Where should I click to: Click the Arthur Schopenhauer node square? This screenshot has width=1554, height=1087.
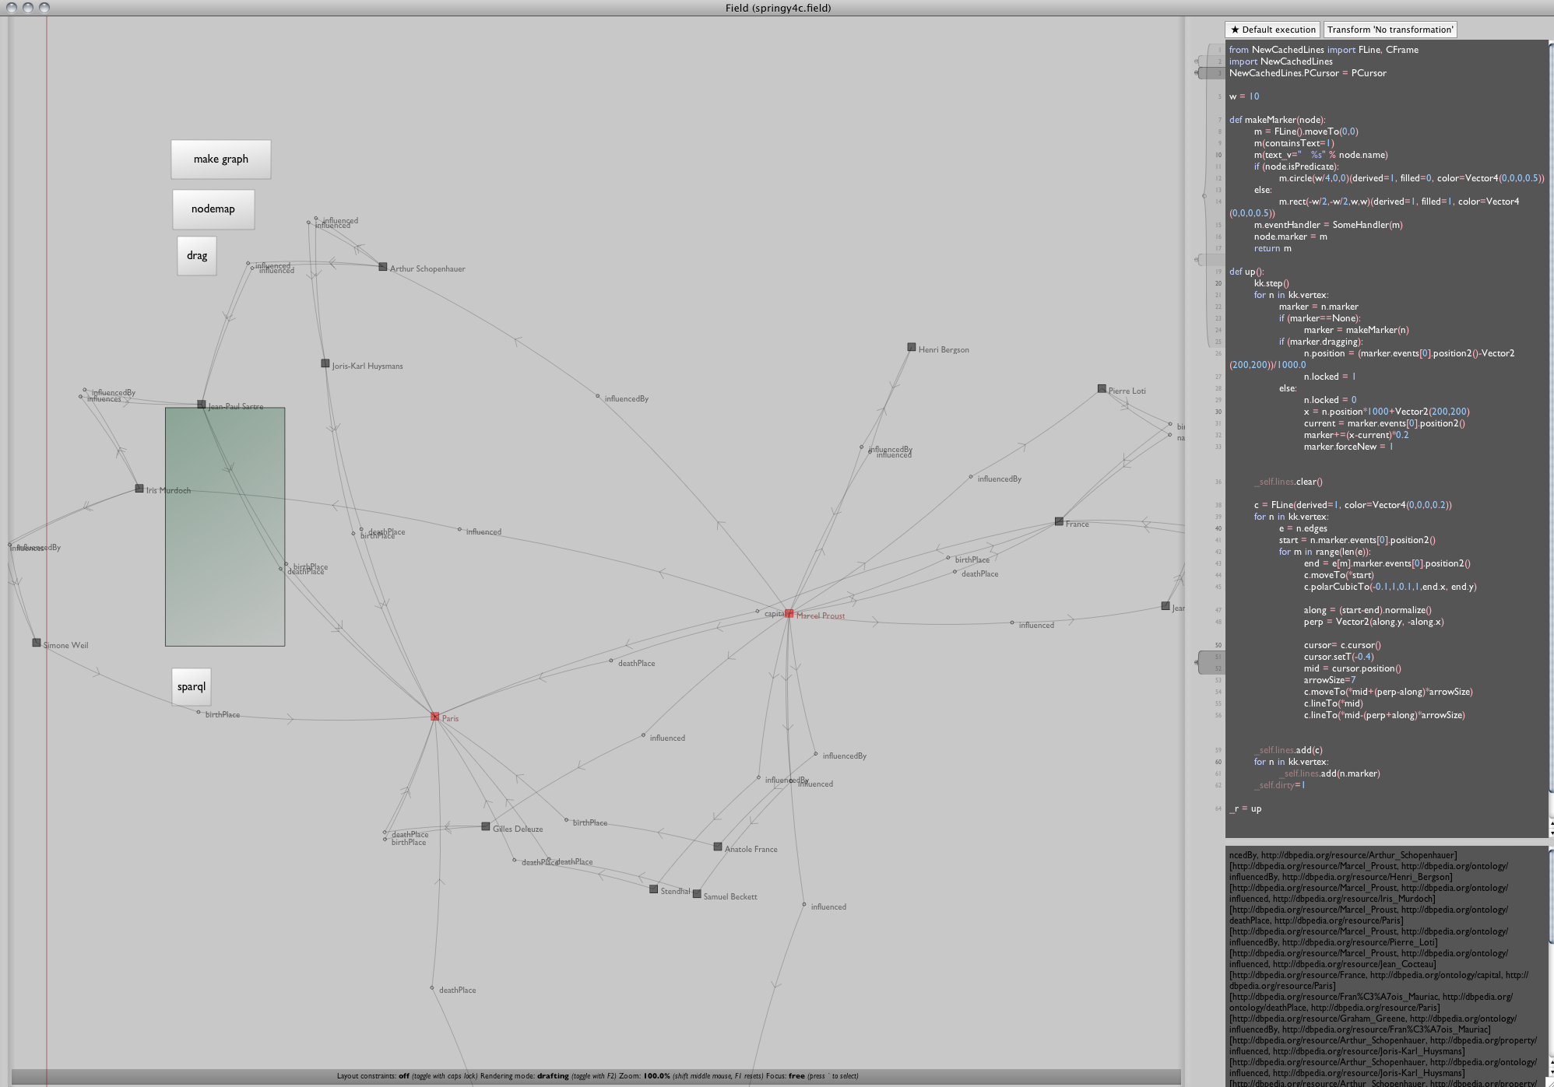382,267
